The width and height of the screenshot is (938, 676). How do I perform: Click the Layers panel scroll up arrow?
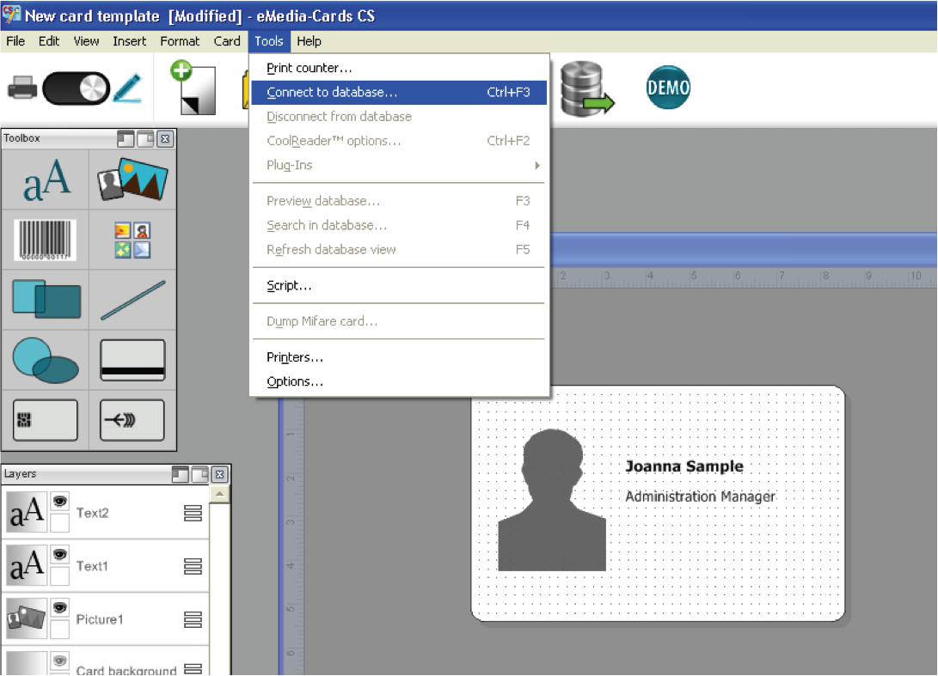point(219,494)
